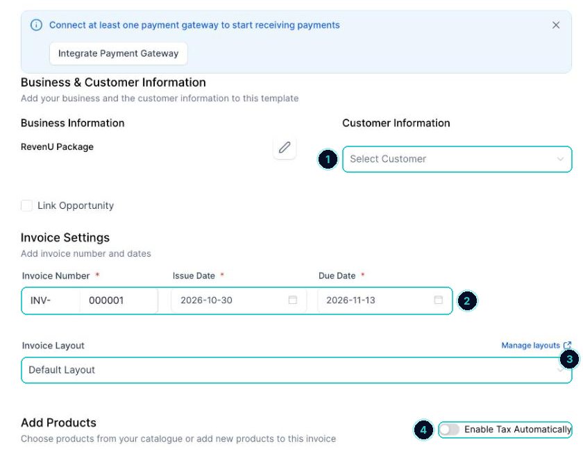Click Integrate Payment Gateway button
The height and width of the screenshot is (458, 583).
click(118, 53)
